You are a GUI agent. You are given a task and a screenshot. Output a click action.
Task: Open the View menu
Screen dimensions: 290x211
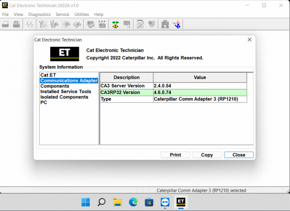click(x=18, y=14)
